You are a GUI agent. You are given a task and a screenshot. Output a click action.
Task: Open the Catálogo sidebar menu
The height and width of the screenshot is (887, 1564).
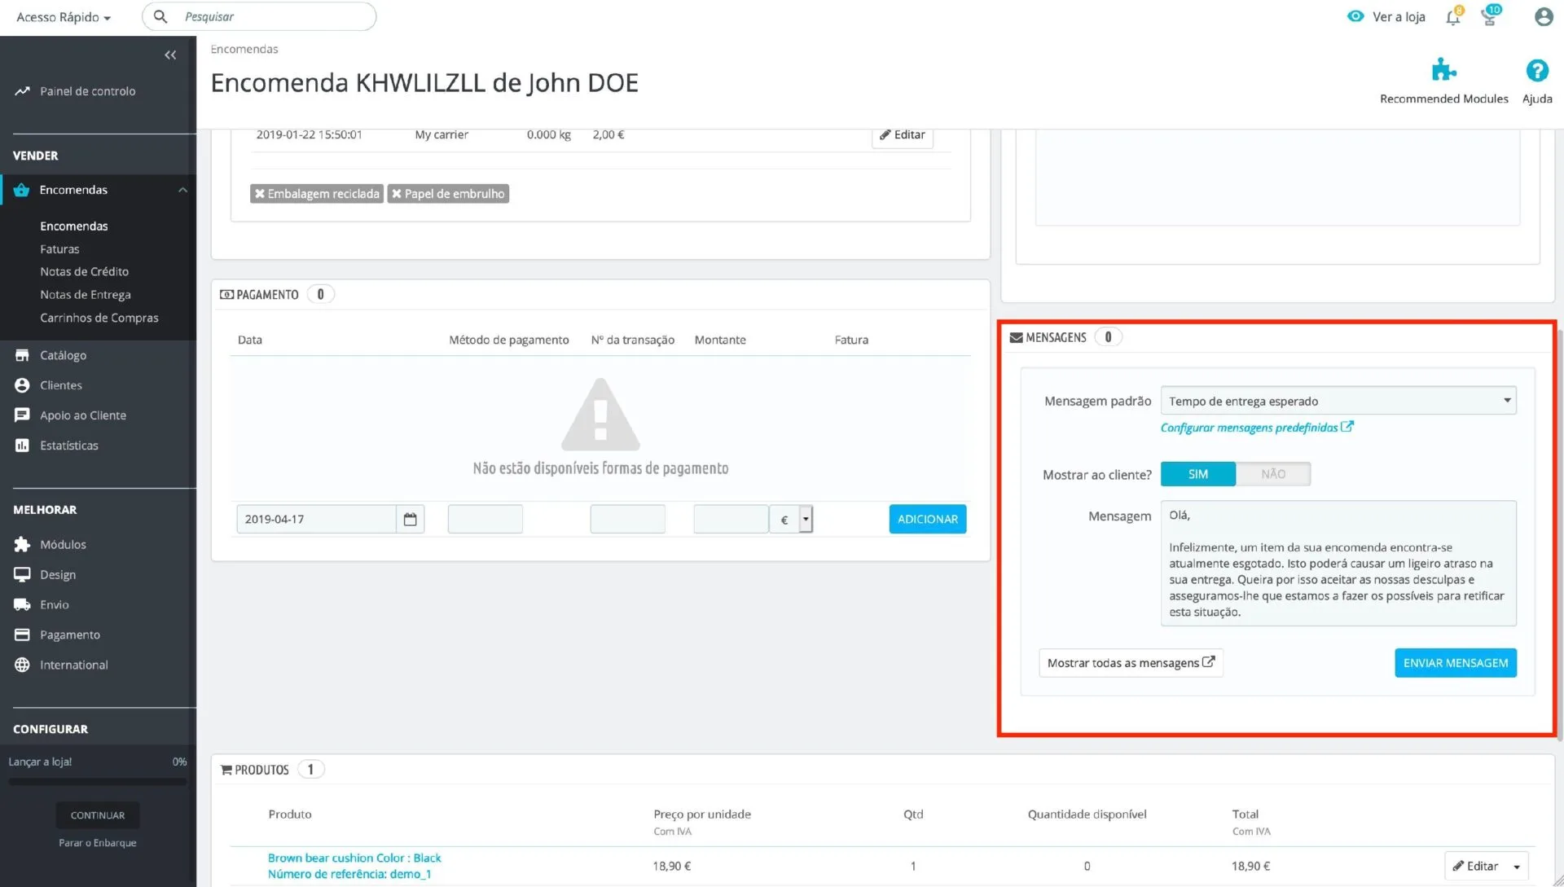pos(63,355)
